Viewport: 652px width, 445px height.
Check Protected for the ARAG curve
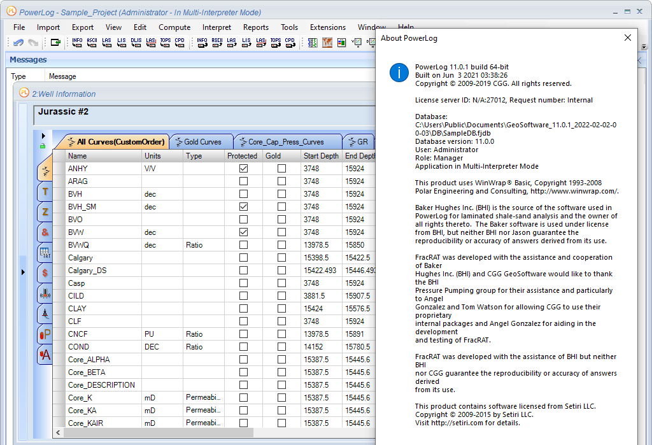tap(244, 181)
